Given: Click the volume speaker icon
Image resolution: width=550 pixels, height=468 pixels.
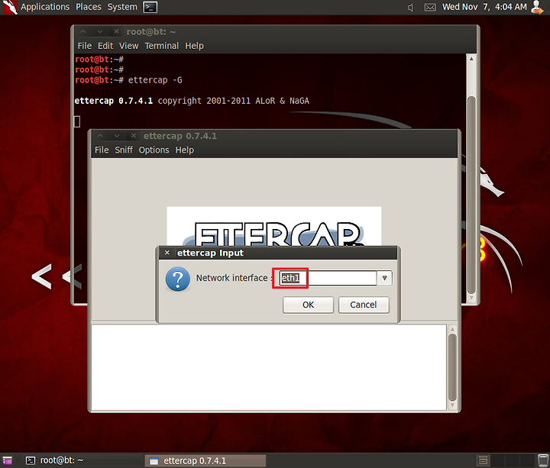Looking at the screenshot, I should 410,8.
